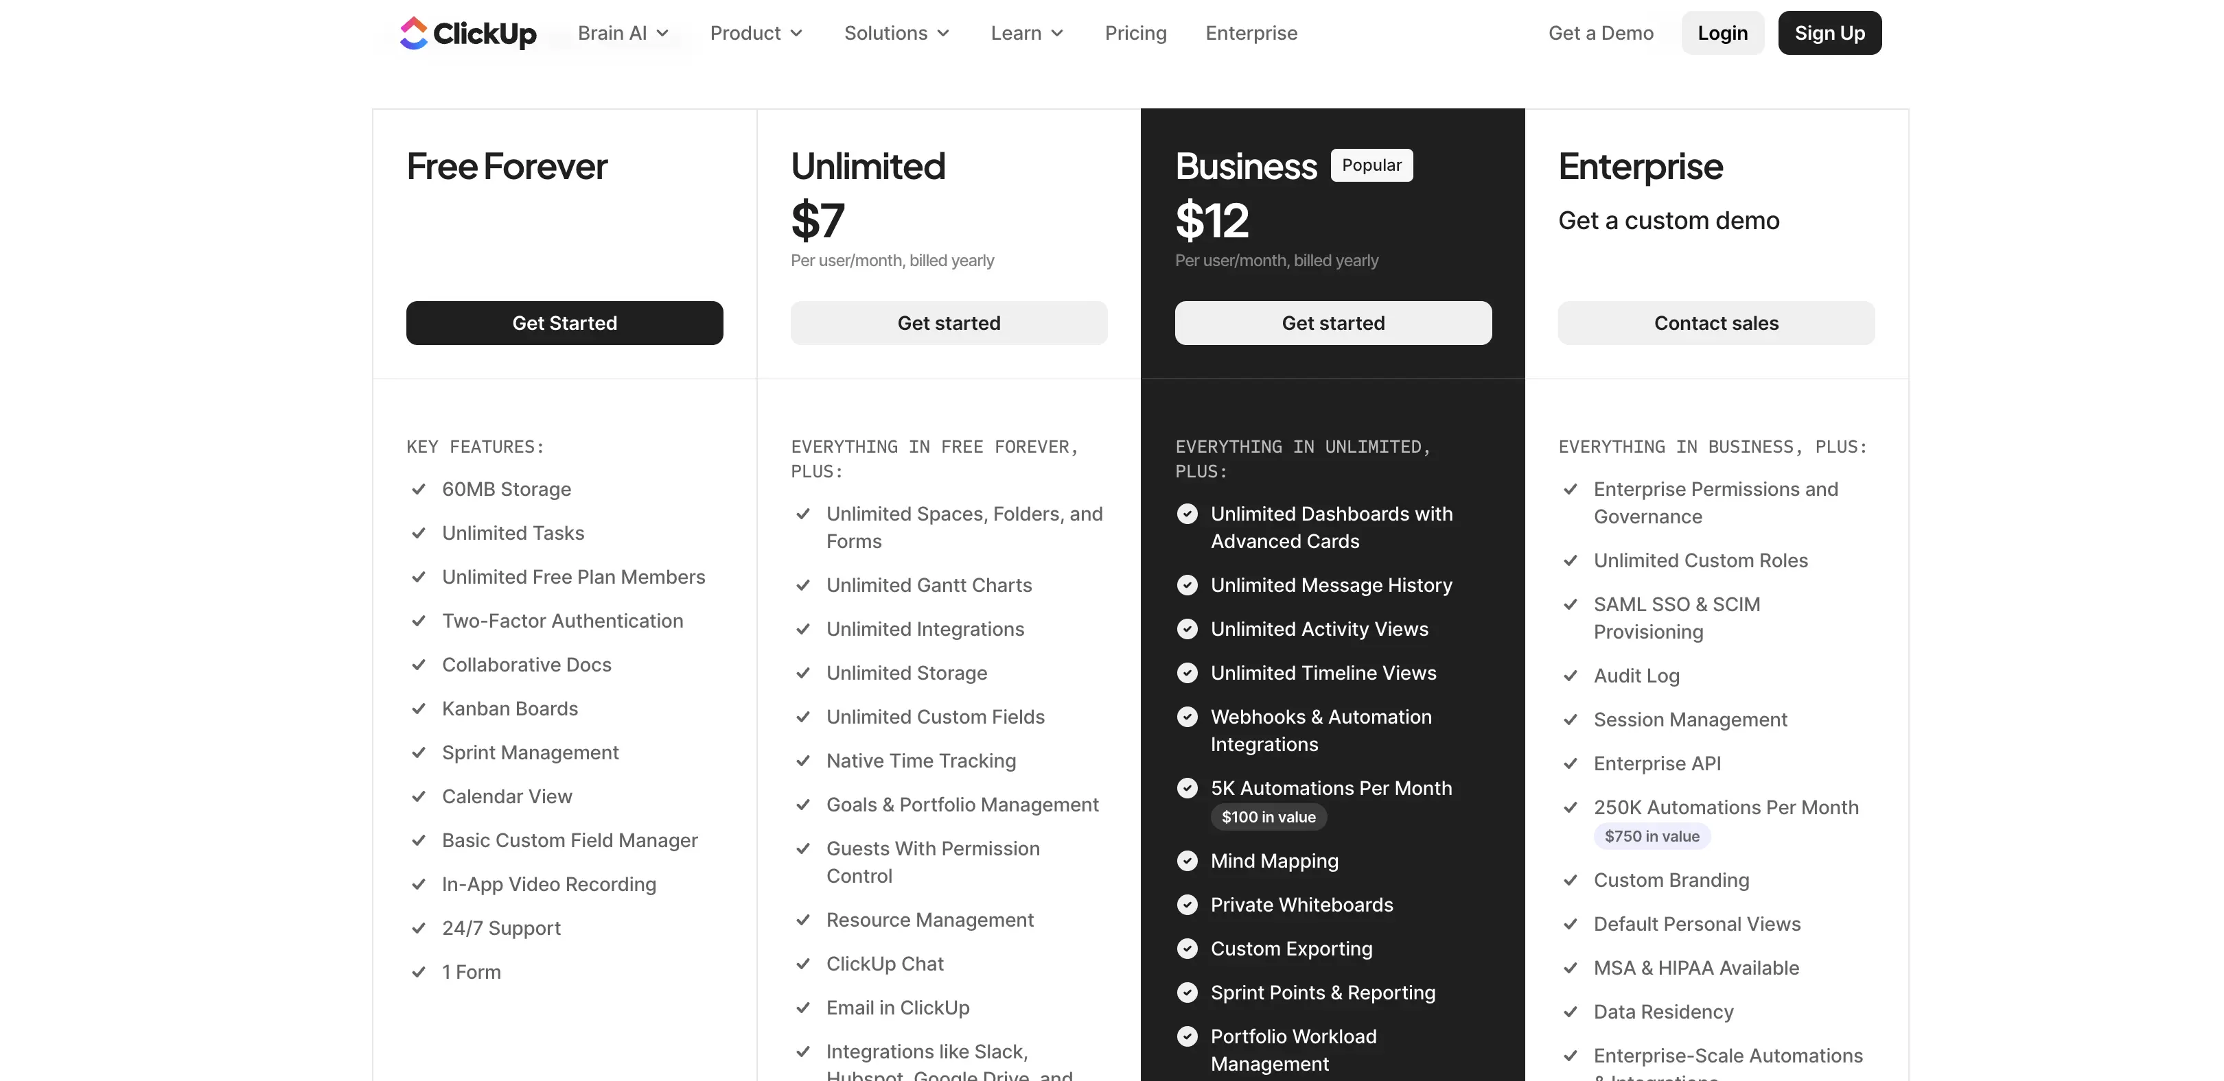This screenshot has width=2224, height=1081.
Task: Click the 250K Automations Per Month text
Action: (x=1726, y=807)
